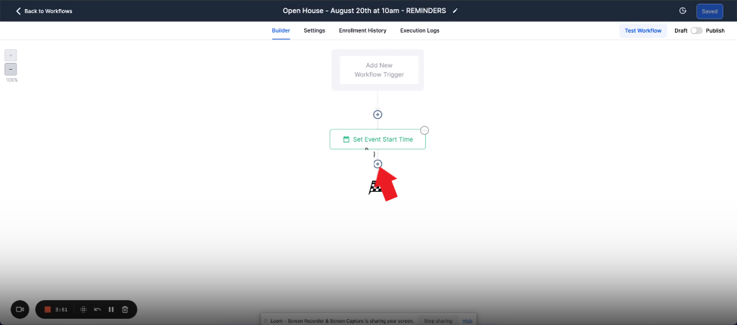Viewport: 737px width, 325px height.
Task: Zoom in the canvas with plus button
Action: coord(11,55)
